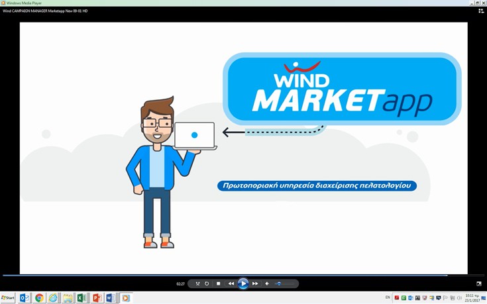Screen dimensions: 487x304
Task: Click the seek bar timeline
Action: tap(225, 275)
